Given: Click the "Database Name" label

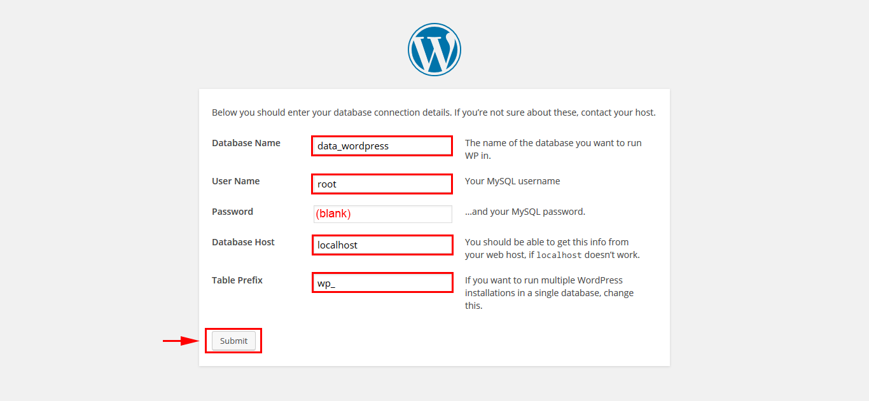Looking at the screenshot, I should point(246,143).
